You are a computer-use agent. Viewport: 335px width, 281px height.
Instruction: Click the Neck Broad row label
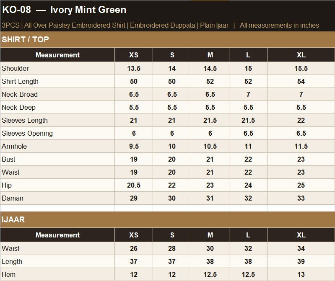20,94
